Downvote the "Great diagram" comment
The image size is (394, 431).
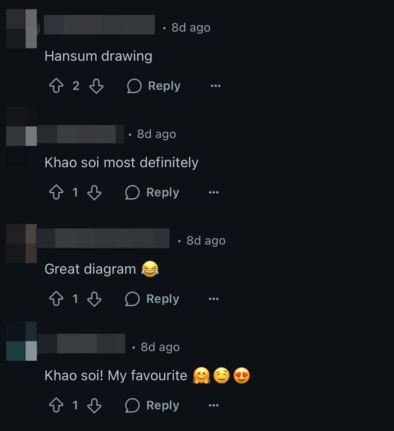point(95,299)
